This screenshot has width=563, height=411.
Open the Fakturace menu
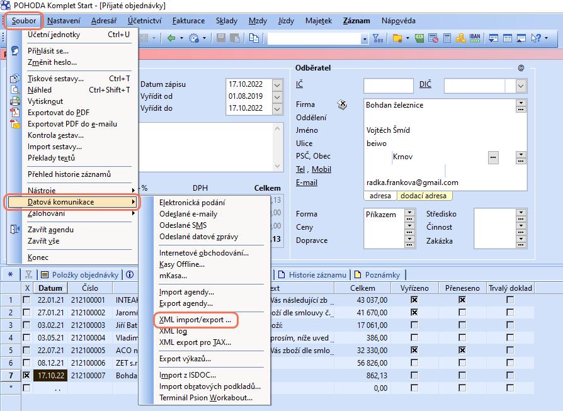[x=188, y=21]
